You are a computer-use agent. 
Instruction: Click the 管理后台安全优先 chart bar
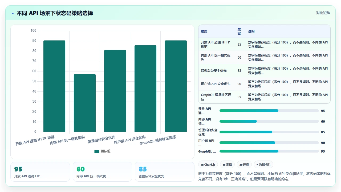tap(115, 91)
